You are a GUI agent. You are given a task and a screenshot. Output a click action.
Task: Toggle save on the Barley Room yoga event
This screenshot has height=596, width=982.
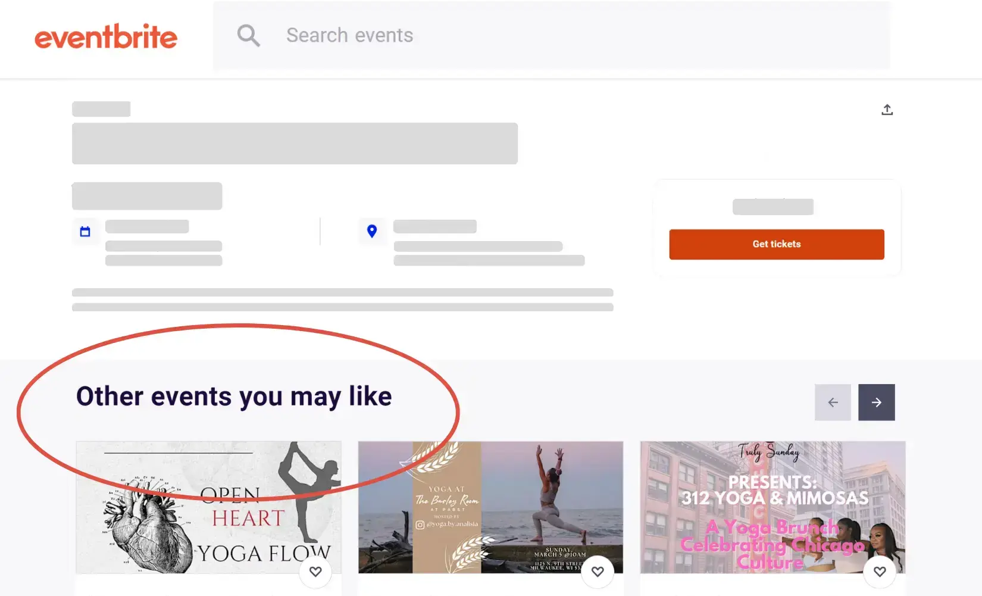(x=598, y=572)
